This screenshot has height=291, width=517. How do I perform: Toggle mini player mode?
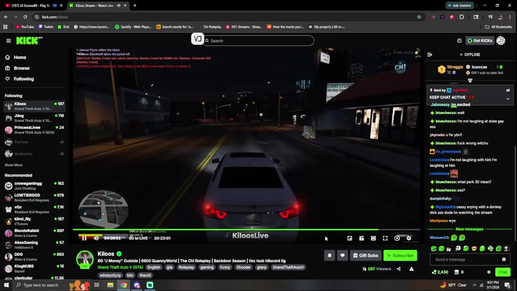tap(350, 238)
